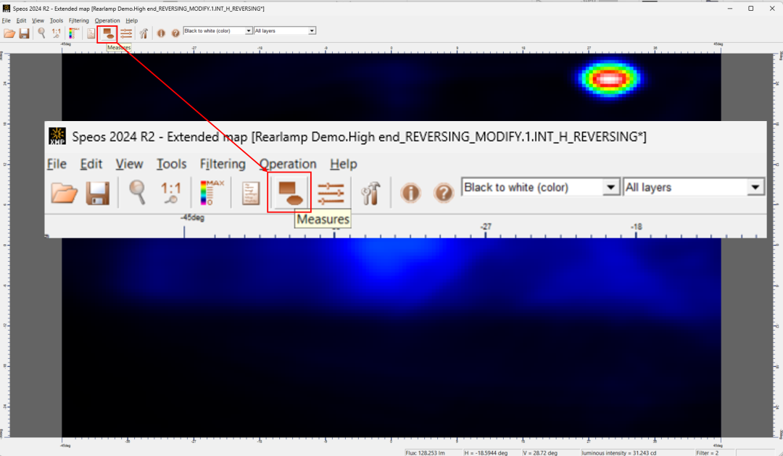The image size is (783, 456).
Task: Click the orange info icon in the enlarged toolbar
Action: tap(410, 193)
